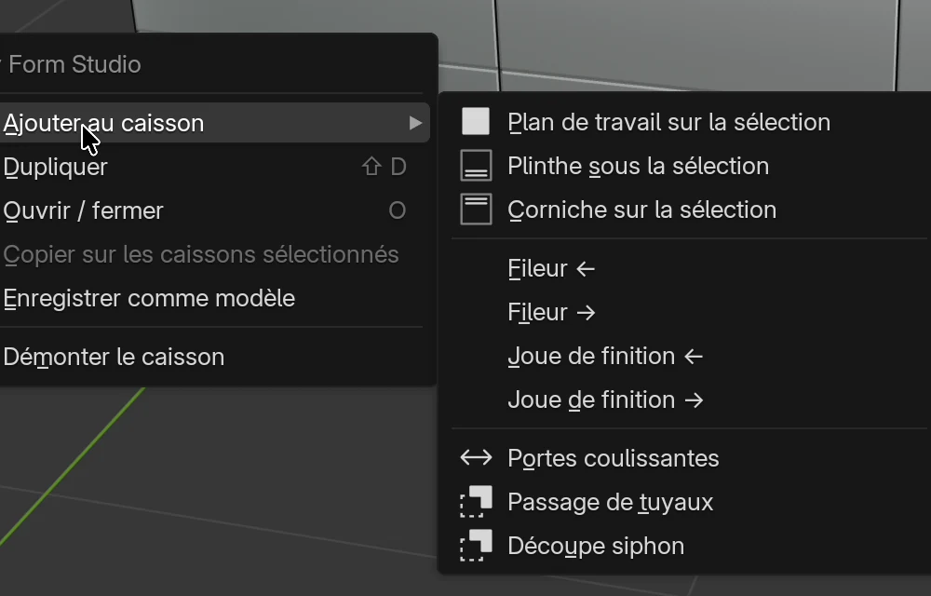Select Plinthe sous la sélection

[x=688, y=166]
